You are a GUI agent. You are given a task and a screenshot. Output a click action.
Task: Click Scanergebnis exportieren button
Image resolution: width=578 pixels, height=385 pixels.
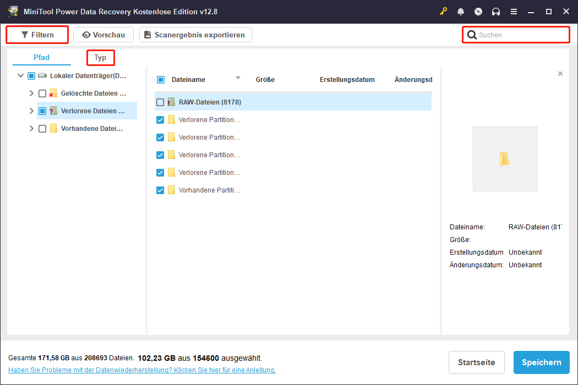point(195,35)
